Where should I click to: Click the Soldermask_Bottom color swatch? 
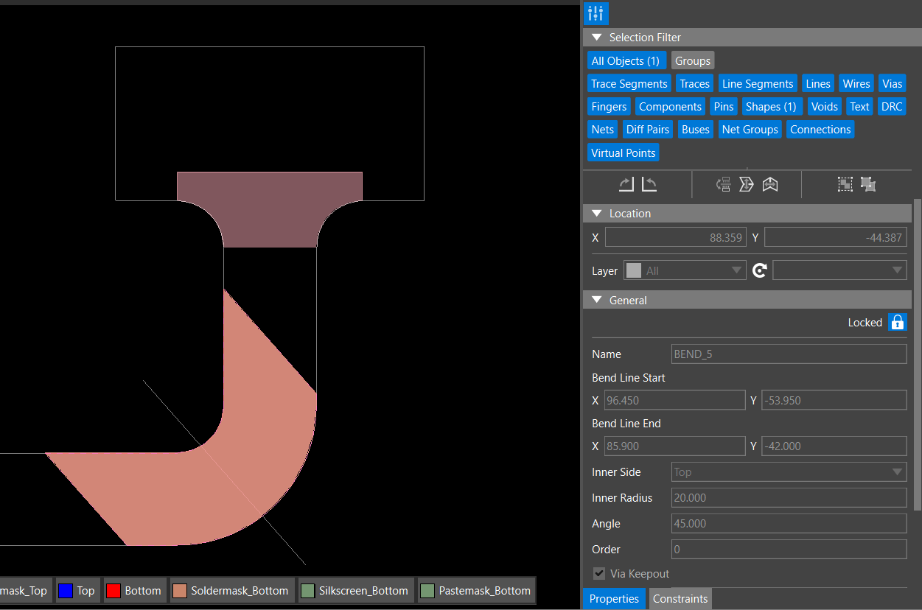(x=180, y=591)
